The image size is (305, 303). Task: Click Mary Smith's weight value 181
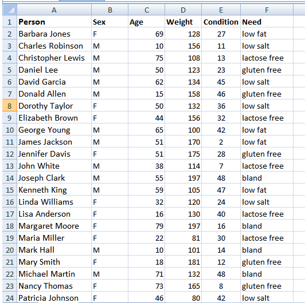tap(183, 262)
